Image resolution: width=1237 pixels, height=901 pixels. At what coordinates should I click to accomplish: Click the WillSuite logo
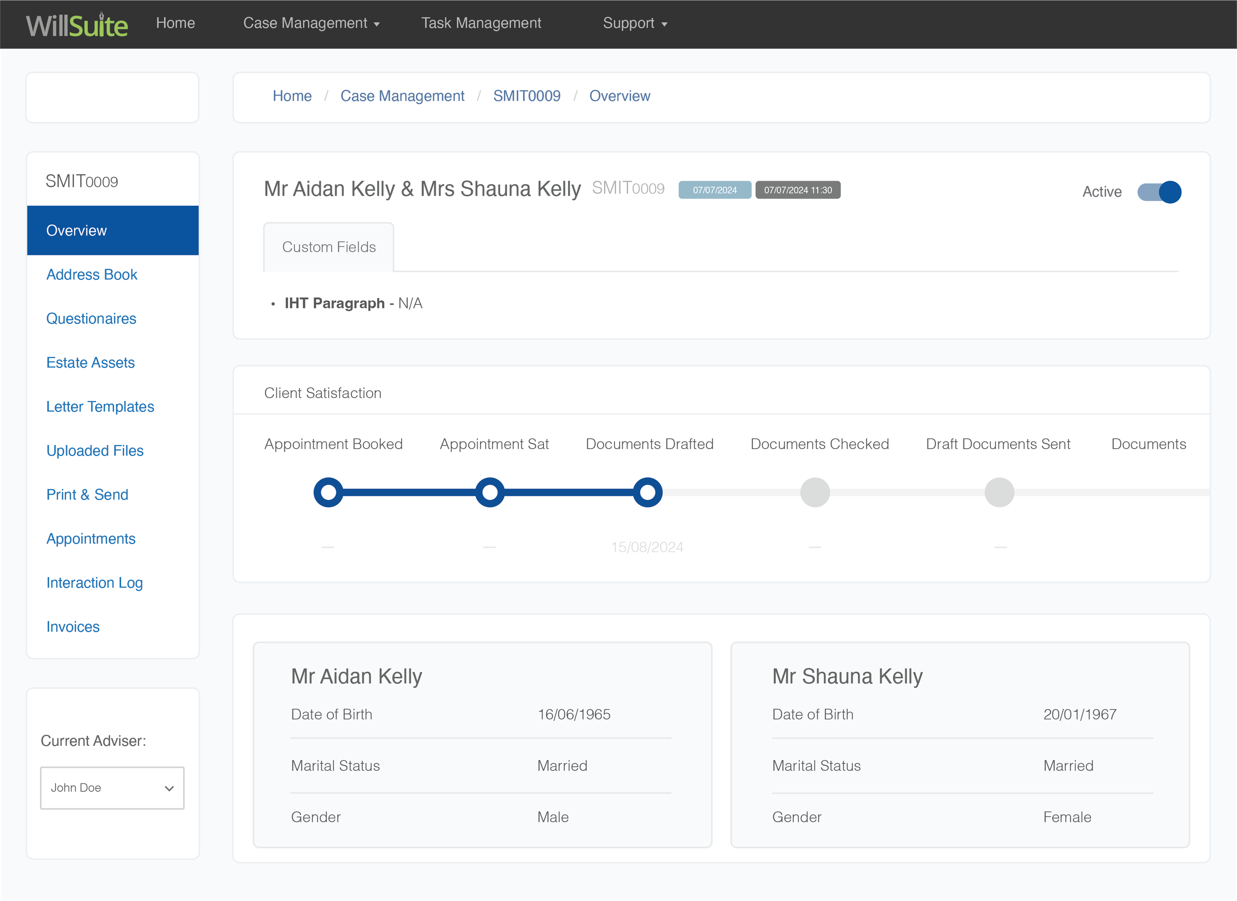point(77,24)
